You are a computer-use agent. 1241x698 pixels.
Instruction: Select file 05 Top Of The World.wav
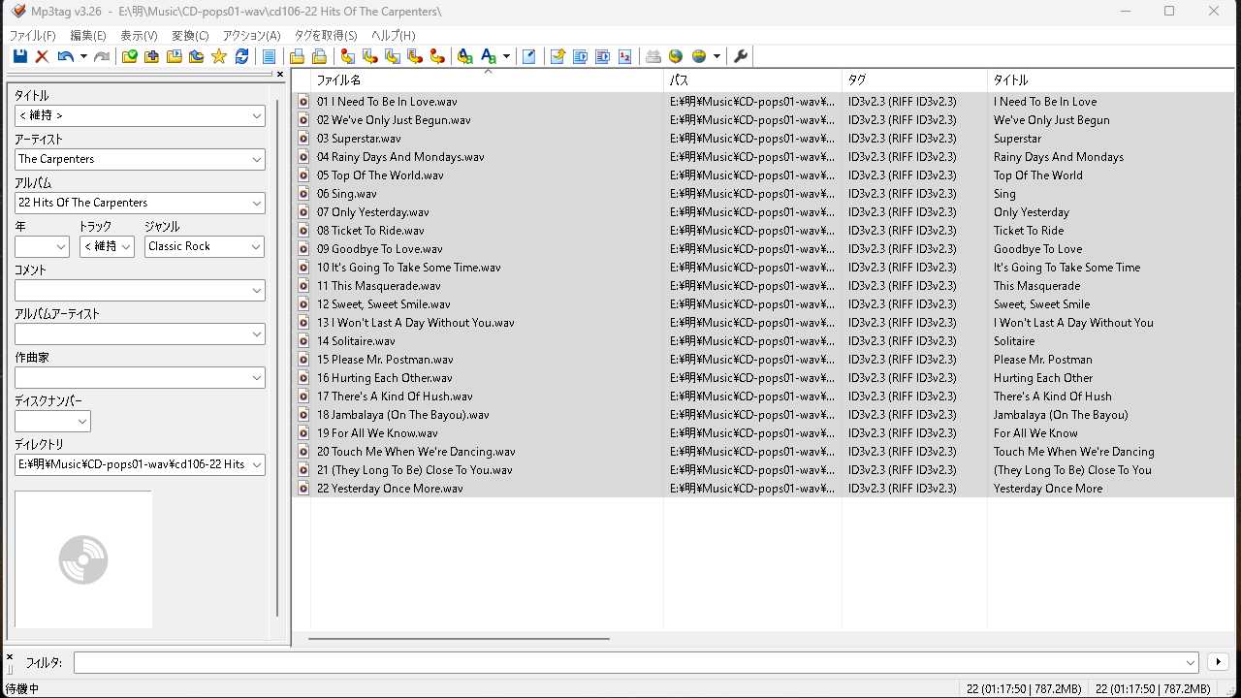pos(380,175)
